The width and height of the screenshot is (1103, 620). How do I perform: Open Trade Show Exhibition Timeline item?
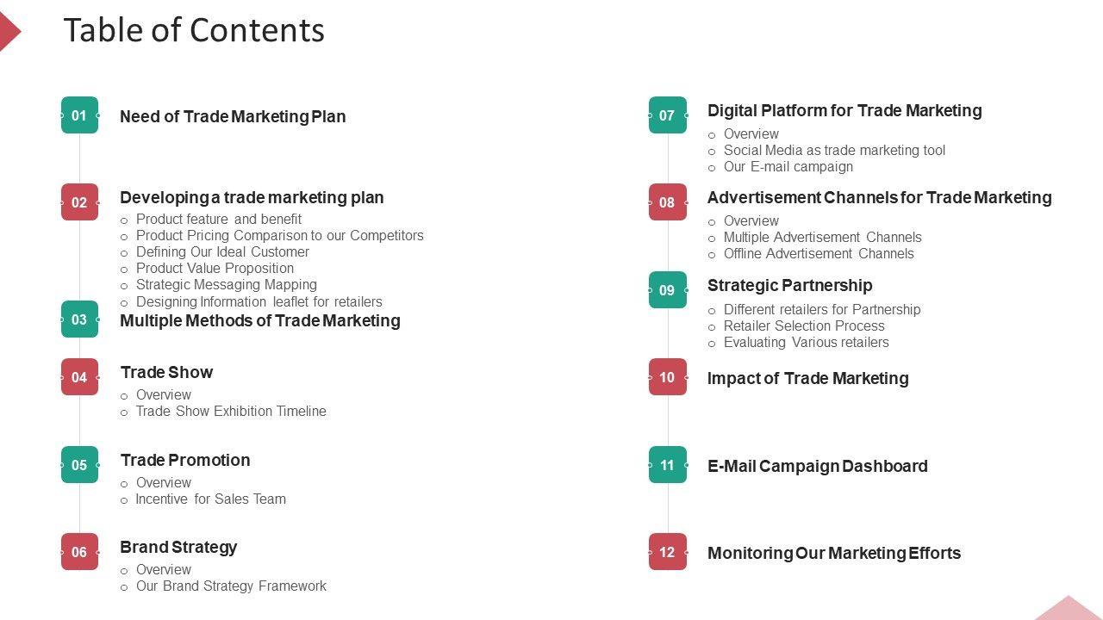coord(231,411)
